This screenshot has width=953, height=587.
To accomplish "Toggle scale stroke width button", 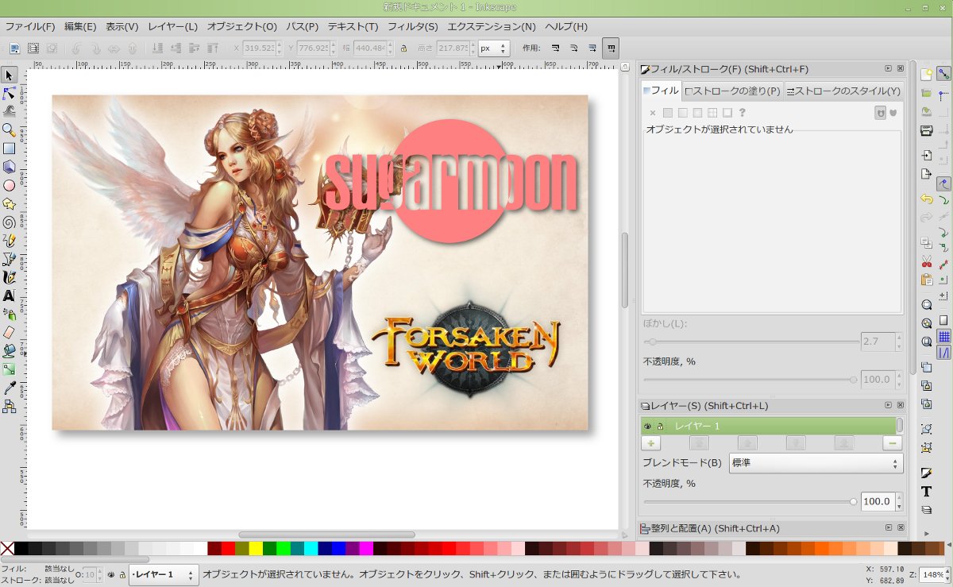I will [x=555, y=48].
